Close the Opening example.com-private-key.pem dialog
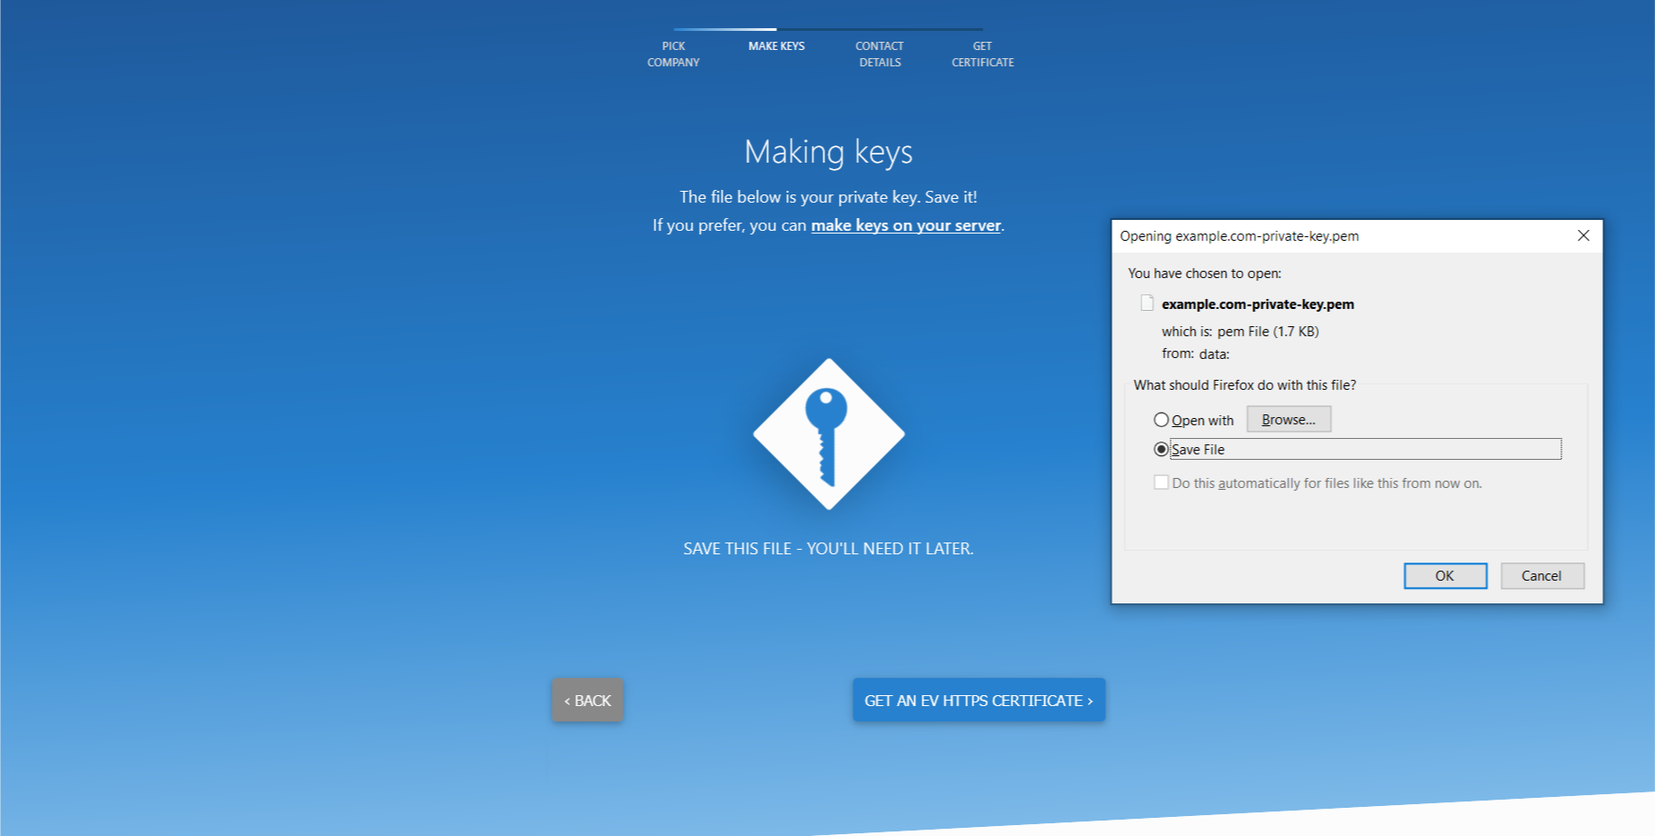The width and height of the screenshot is (1655, 836). coord(1583,235)
